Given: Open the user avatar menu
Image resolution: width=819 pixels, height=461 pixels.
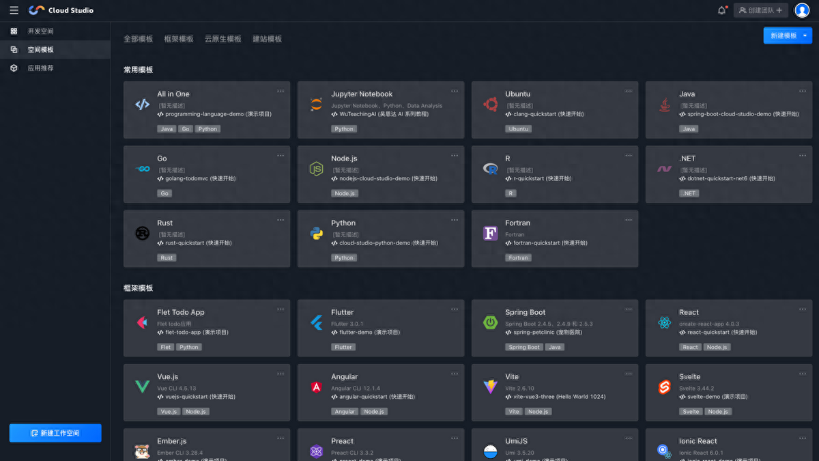Looking at the screenshot, I should click(802, 10).
